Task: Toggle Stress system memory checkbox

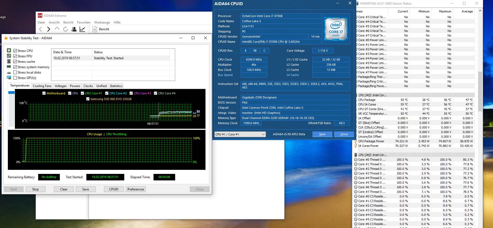Action: pos(15,67)
